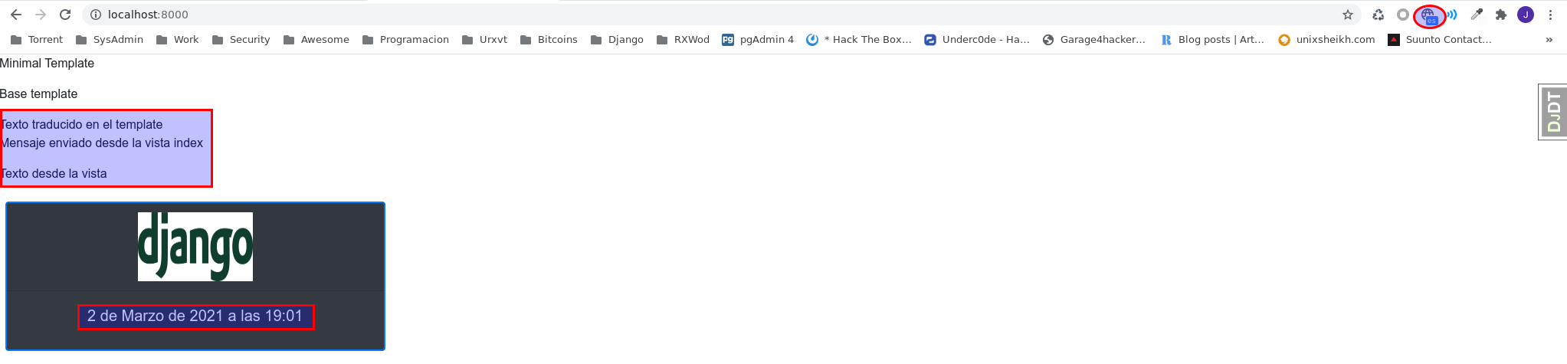This screenshot has width=1567, height=364.
Task: Click the blue sound waves extension icon
Action: pyautogui.click(x=1452, y=15)
